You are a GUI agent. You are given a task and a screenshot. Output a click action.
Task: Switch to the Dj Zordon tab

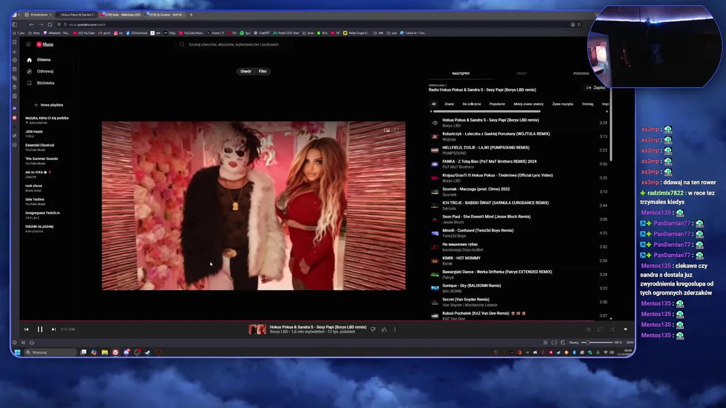(165, 14)
